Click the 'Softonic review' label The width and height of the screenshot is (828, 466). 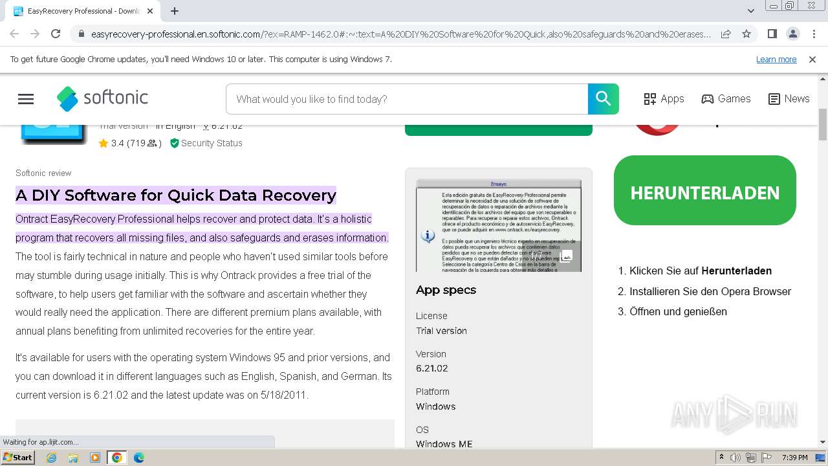pyautogui.click(x=43, y=173)
